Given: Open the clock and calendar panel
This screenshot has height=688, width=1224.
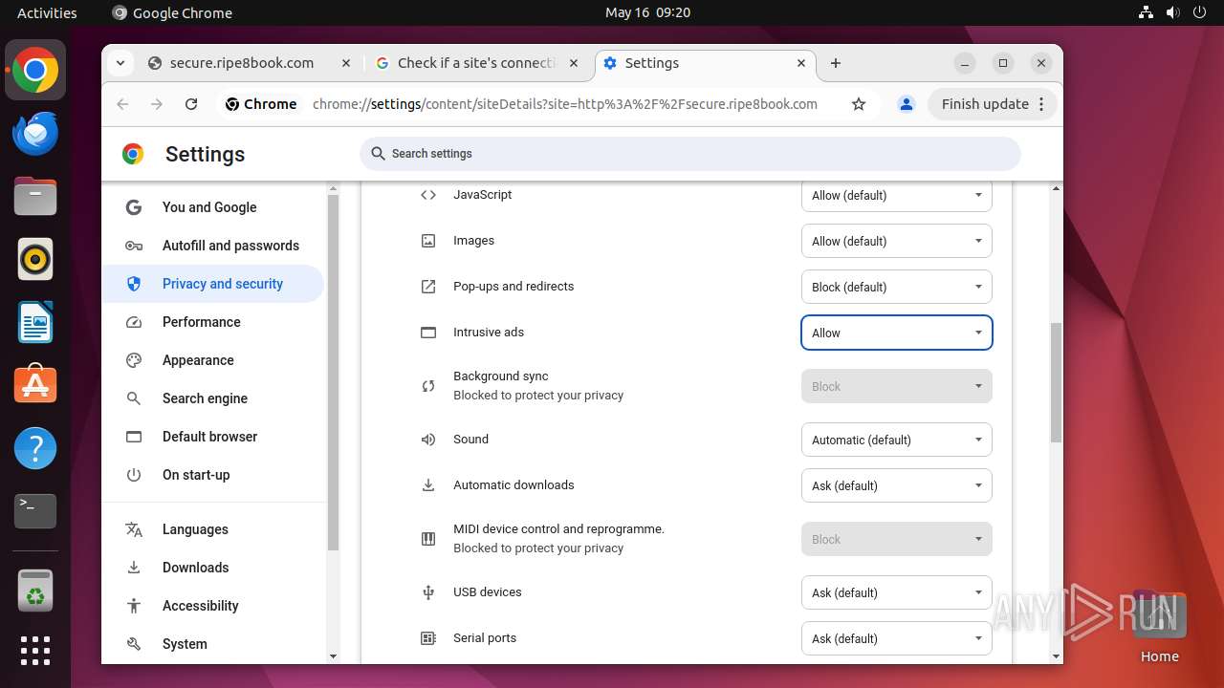Looking at the screenshot, I should tap(647, 12).
